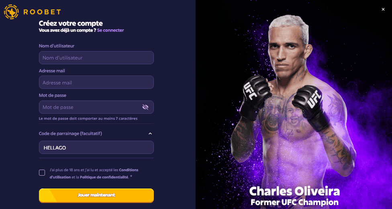The image size is (392, 209).
Task: Close the signup dialog with X
Action: (383, 9)
